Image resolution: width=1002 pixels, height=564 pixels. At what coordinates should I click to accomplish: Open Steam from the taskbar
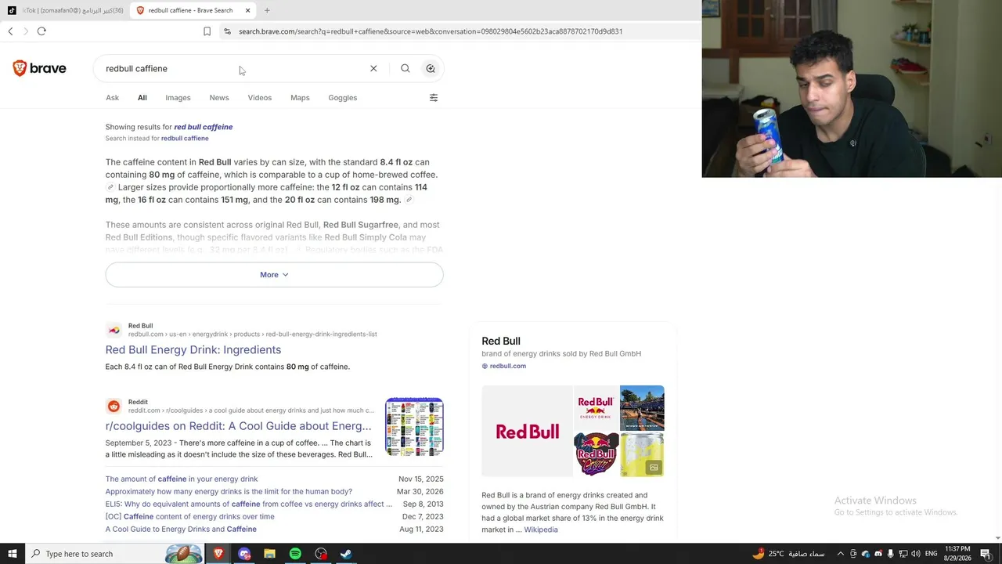346,554
